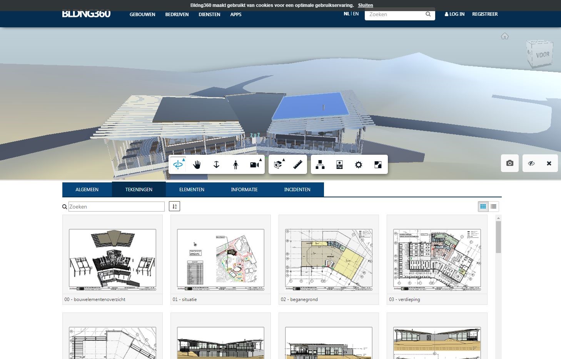Open the ALGEMEEN tab

(87, 189)
